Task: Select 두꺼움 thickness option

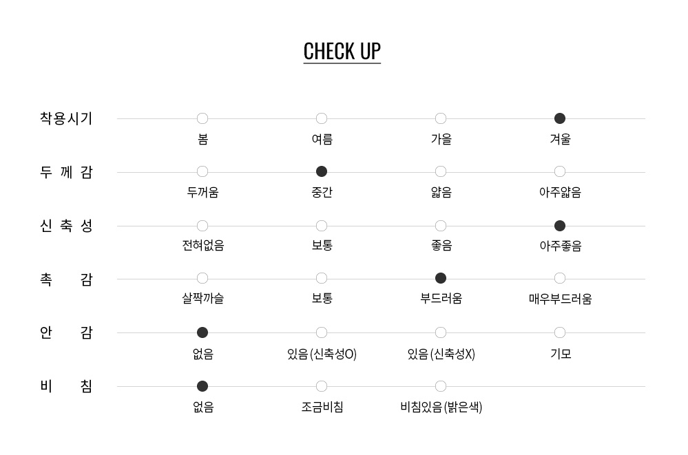Action: pyautogui.click(x=202, y=171)
